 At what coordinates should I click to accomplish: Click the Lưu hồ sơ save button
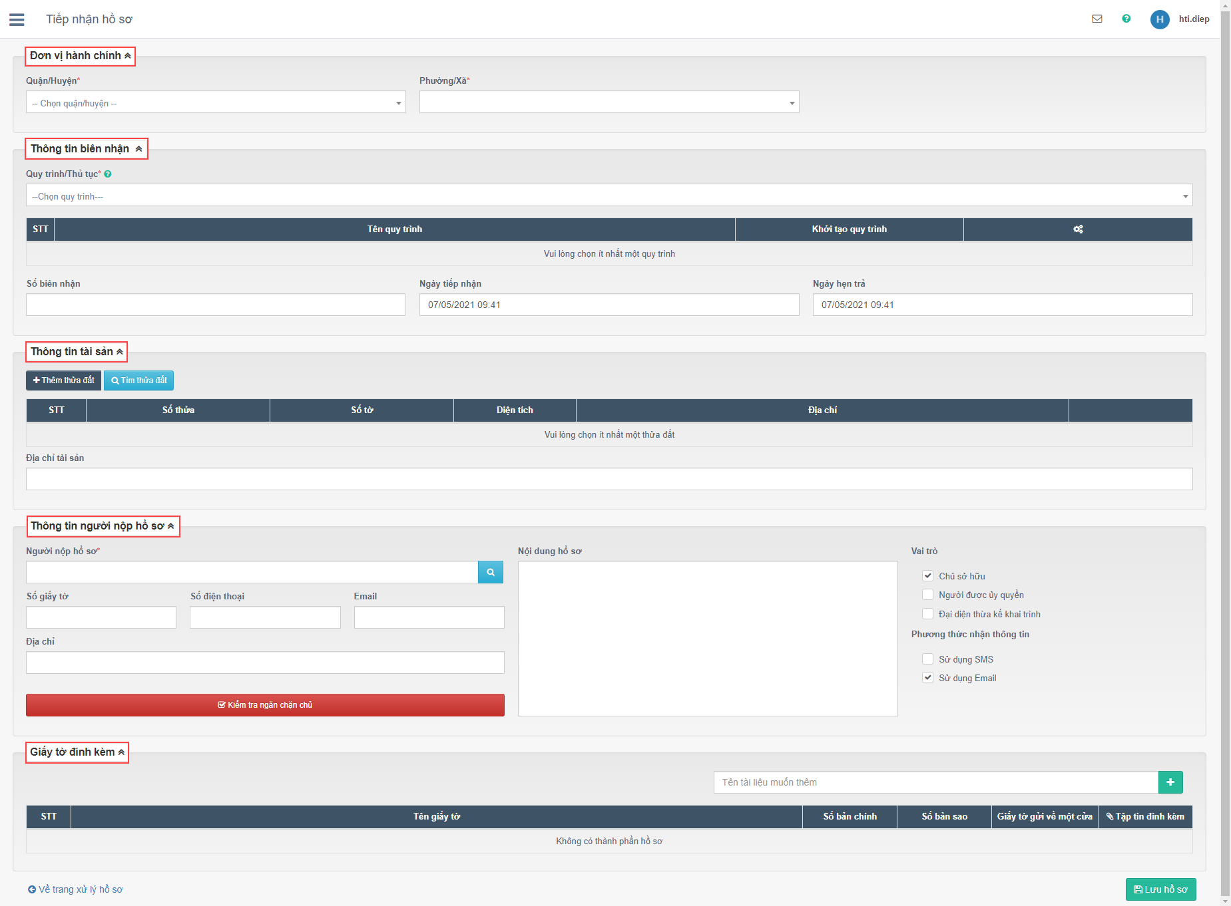[x=1160, y=889]
